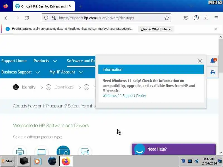
Task: Select the printer product type icon
Action: (20, 151)
